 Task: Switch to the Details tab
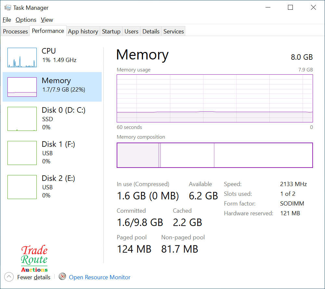151,31
